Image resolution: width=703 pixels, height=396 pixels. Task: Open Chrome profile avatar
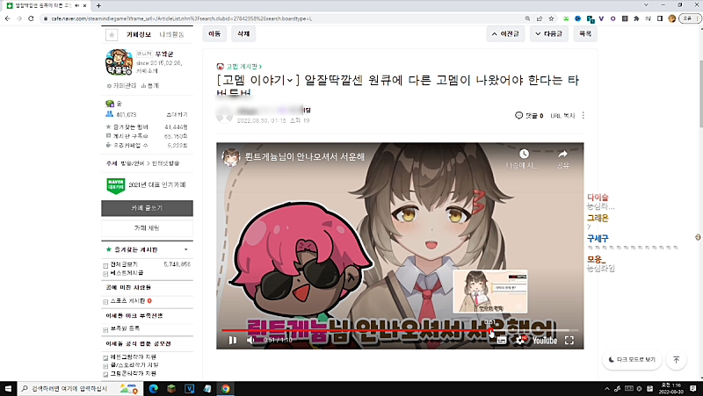click(x=671, y=18)
